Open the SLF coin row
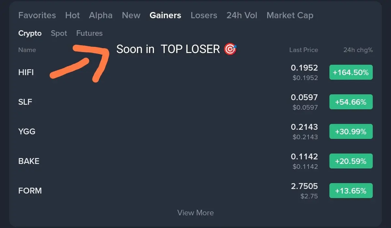Viewport: 391px width, 228px height. tap(195, 102)
